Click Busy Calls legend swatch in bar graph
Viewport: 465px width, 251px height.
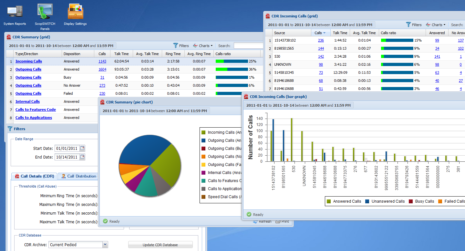click(x=411, y=201)
